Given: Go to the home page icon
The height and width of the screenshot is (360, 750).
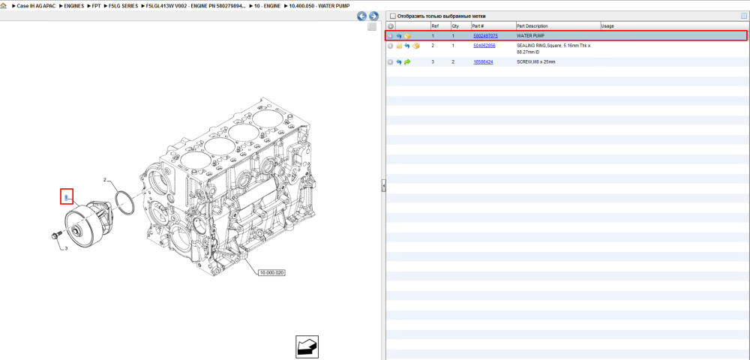Looking at the screenshot, I should (x=4, y=6).
